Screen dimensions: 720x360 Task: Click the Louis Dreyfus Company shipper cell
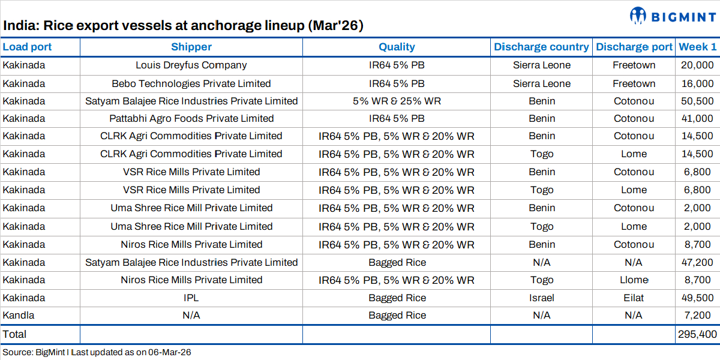(191, 65)
